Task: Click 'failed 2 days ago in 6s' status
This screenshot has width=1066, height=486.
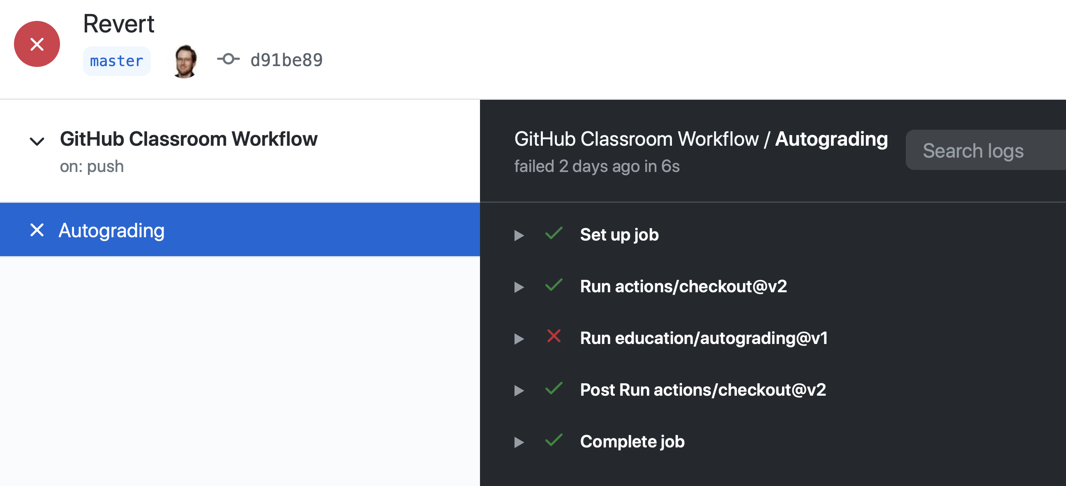Action: pos(597,166)
